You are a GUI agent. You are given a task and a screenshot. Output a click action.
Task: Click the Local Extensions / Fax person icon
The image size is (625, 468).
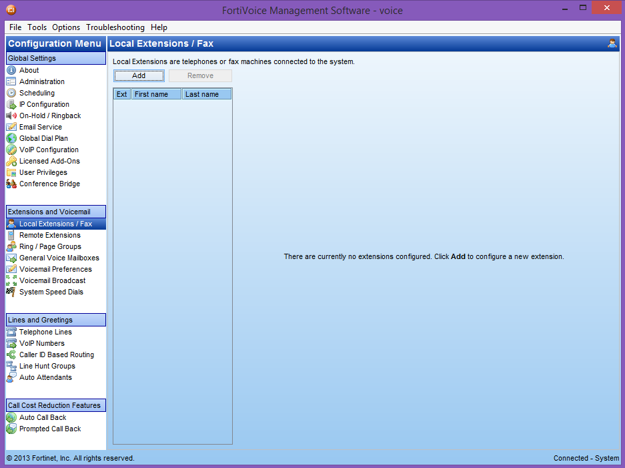(x=11, y=224)
